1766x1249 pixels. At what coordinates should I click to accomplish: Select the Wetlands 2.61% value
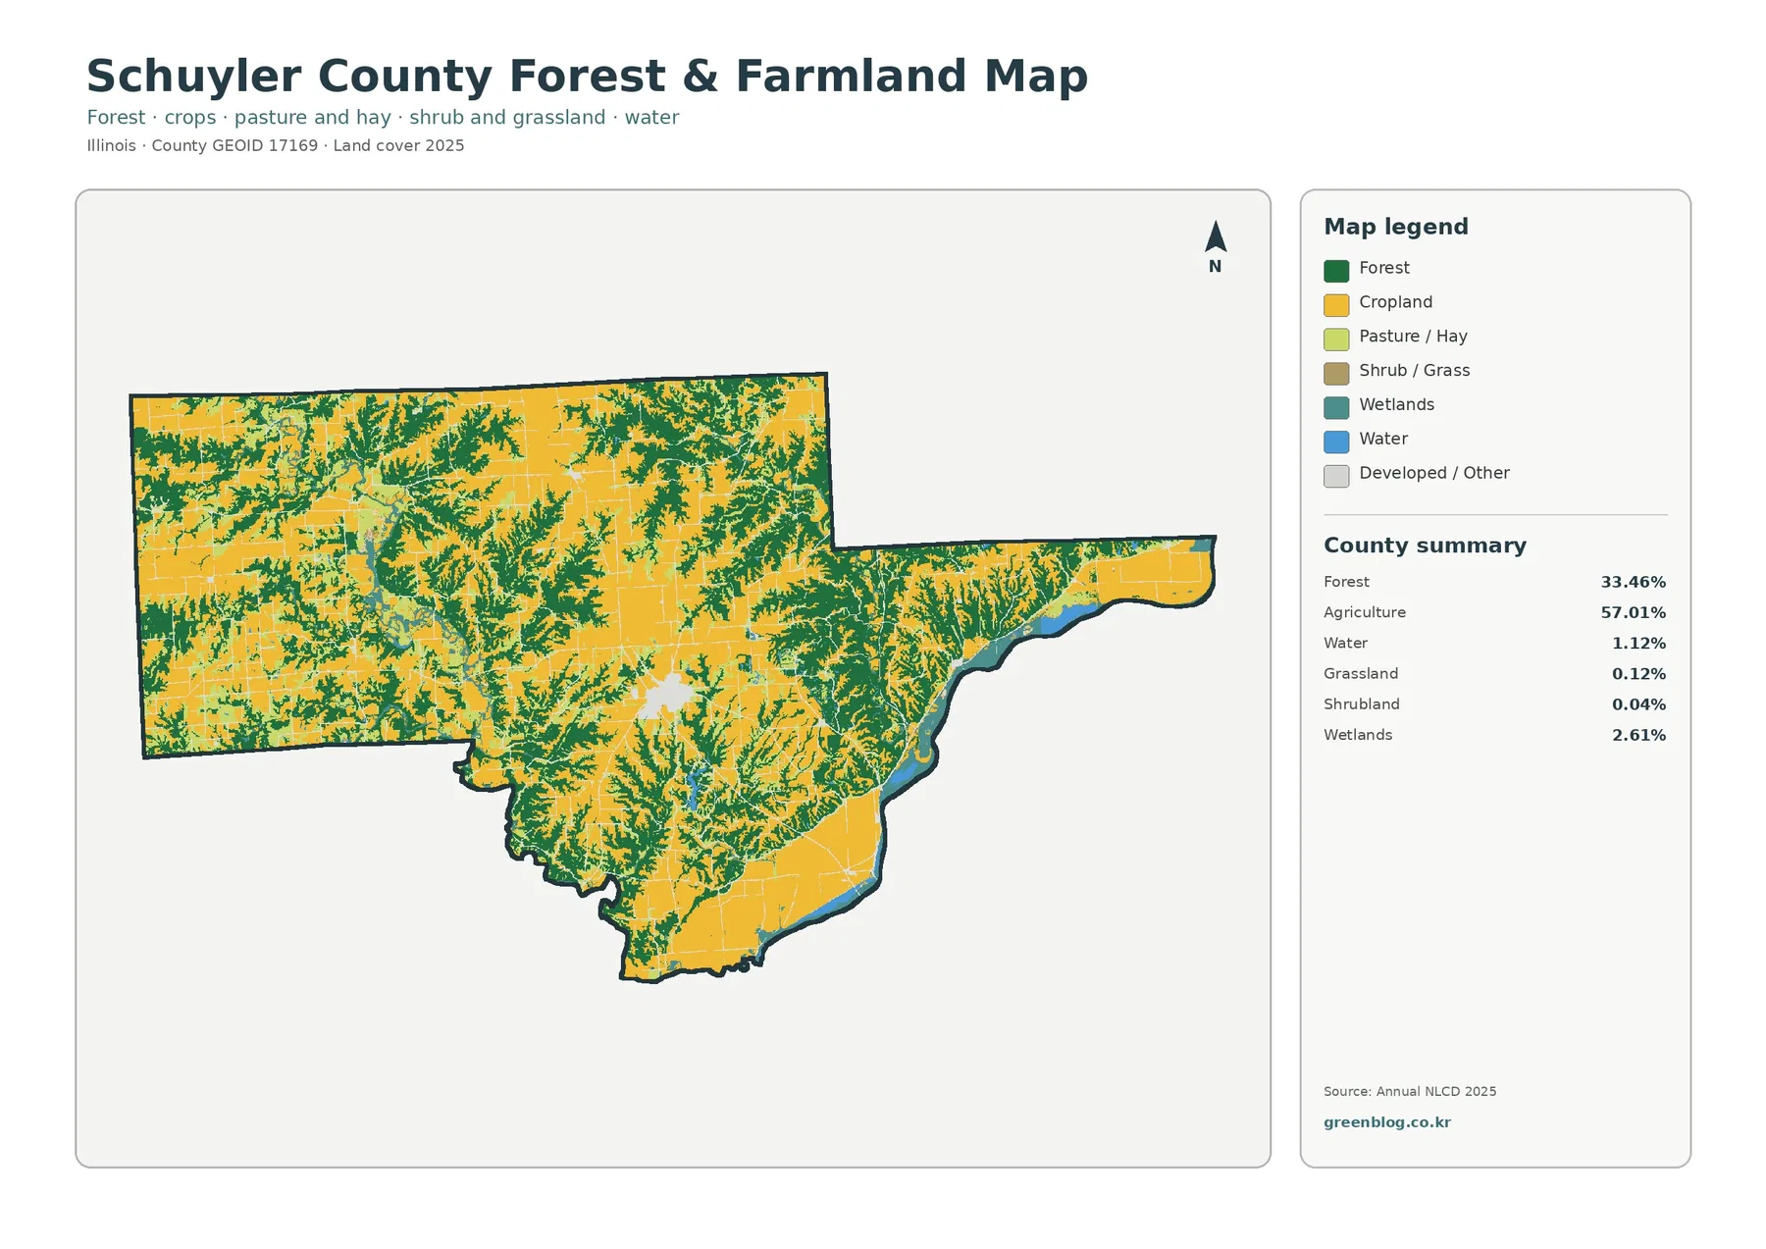1638,735
